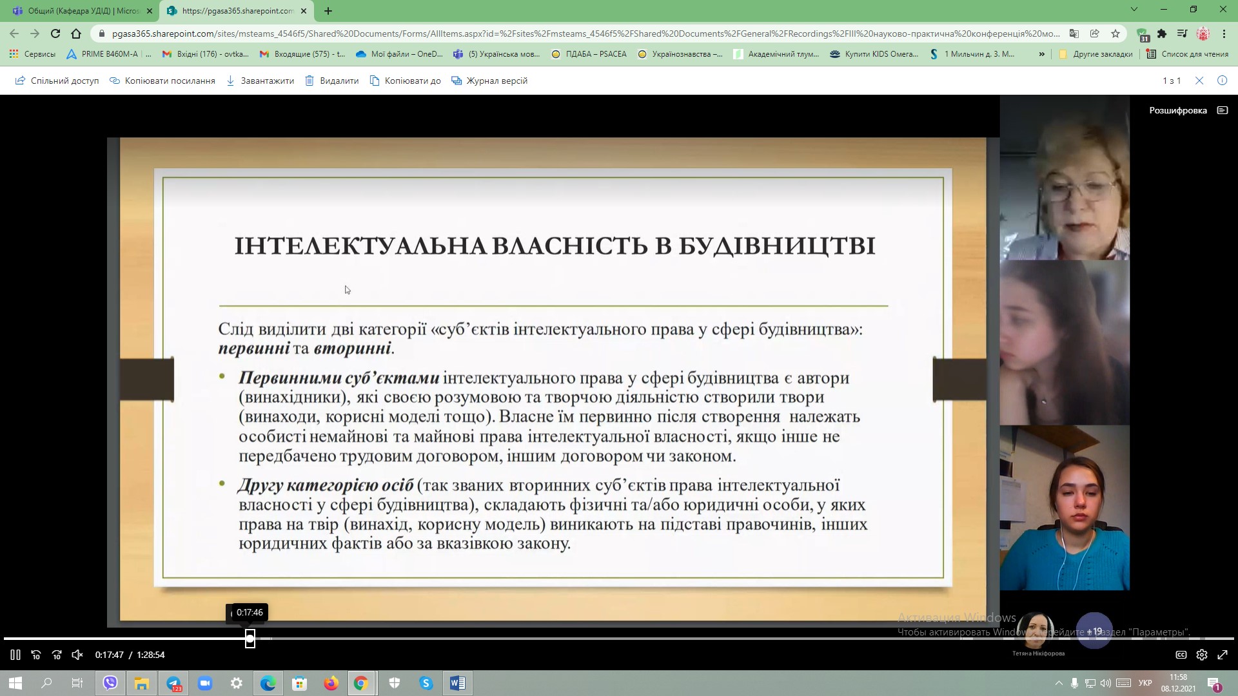
Task: Open Word from the taskbar
Action: 457,683
